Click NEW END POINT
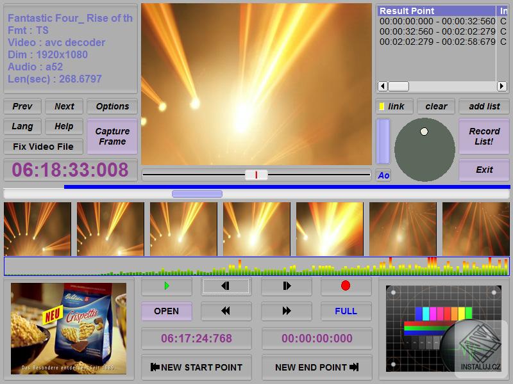513x384 pixels. pyautogui.click(x=317, y=367)
